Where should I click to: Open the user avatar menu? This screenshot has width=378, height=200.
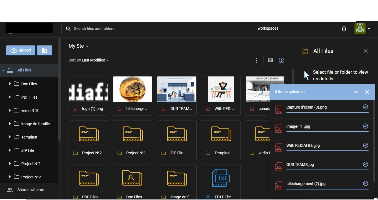point(363,28)
